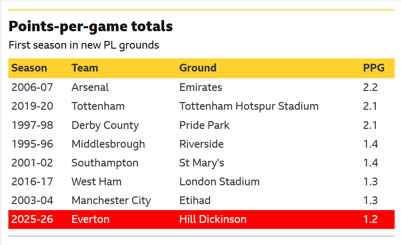
Task: Click the Team column header
Action: pyautogui.click(x=85, y=68)
